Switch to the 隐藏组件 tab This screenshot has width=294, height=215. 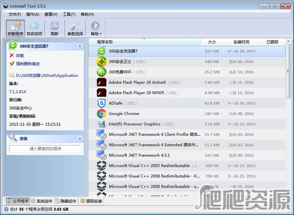tap(66, 201)
